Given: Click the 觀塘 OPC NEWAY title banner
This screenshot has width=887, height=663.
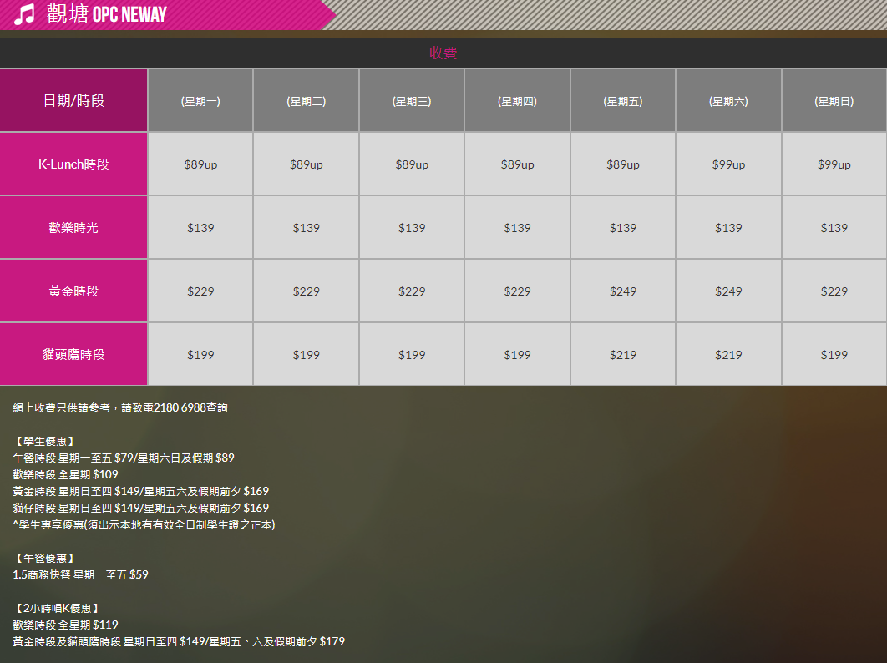Looking at the screenshot, I should tap(106, 14).
